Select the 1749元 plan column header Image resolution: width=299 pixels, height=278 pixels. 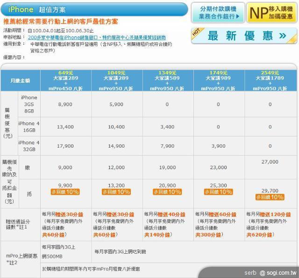(x=218, y=80)
